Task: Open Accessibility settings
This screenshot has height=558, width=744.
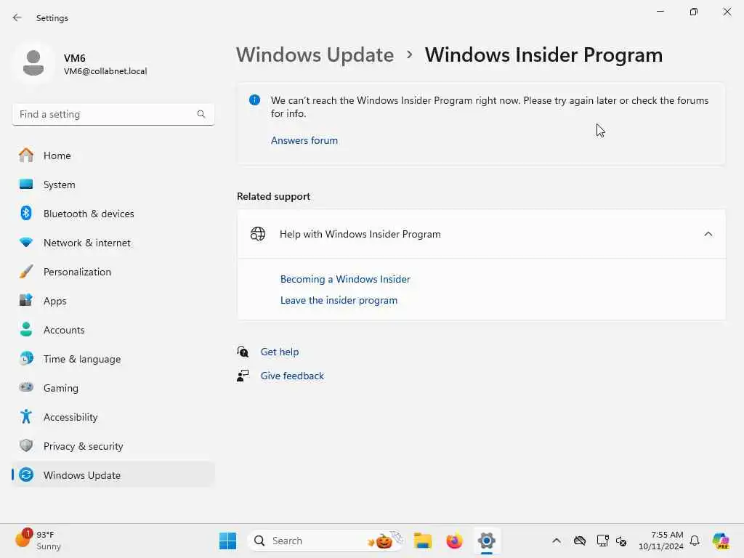Action: [113, 416]
